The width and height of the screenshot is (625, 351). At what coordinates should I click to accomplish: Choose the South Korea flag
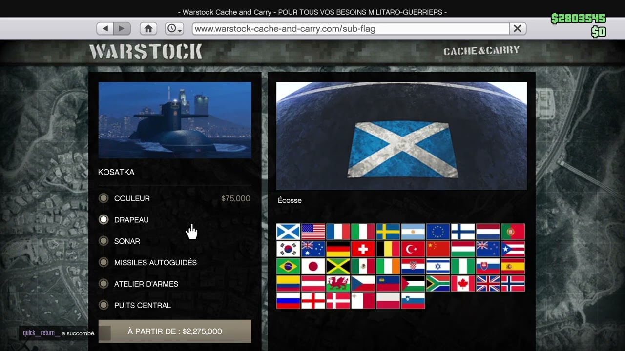(288, 249)
